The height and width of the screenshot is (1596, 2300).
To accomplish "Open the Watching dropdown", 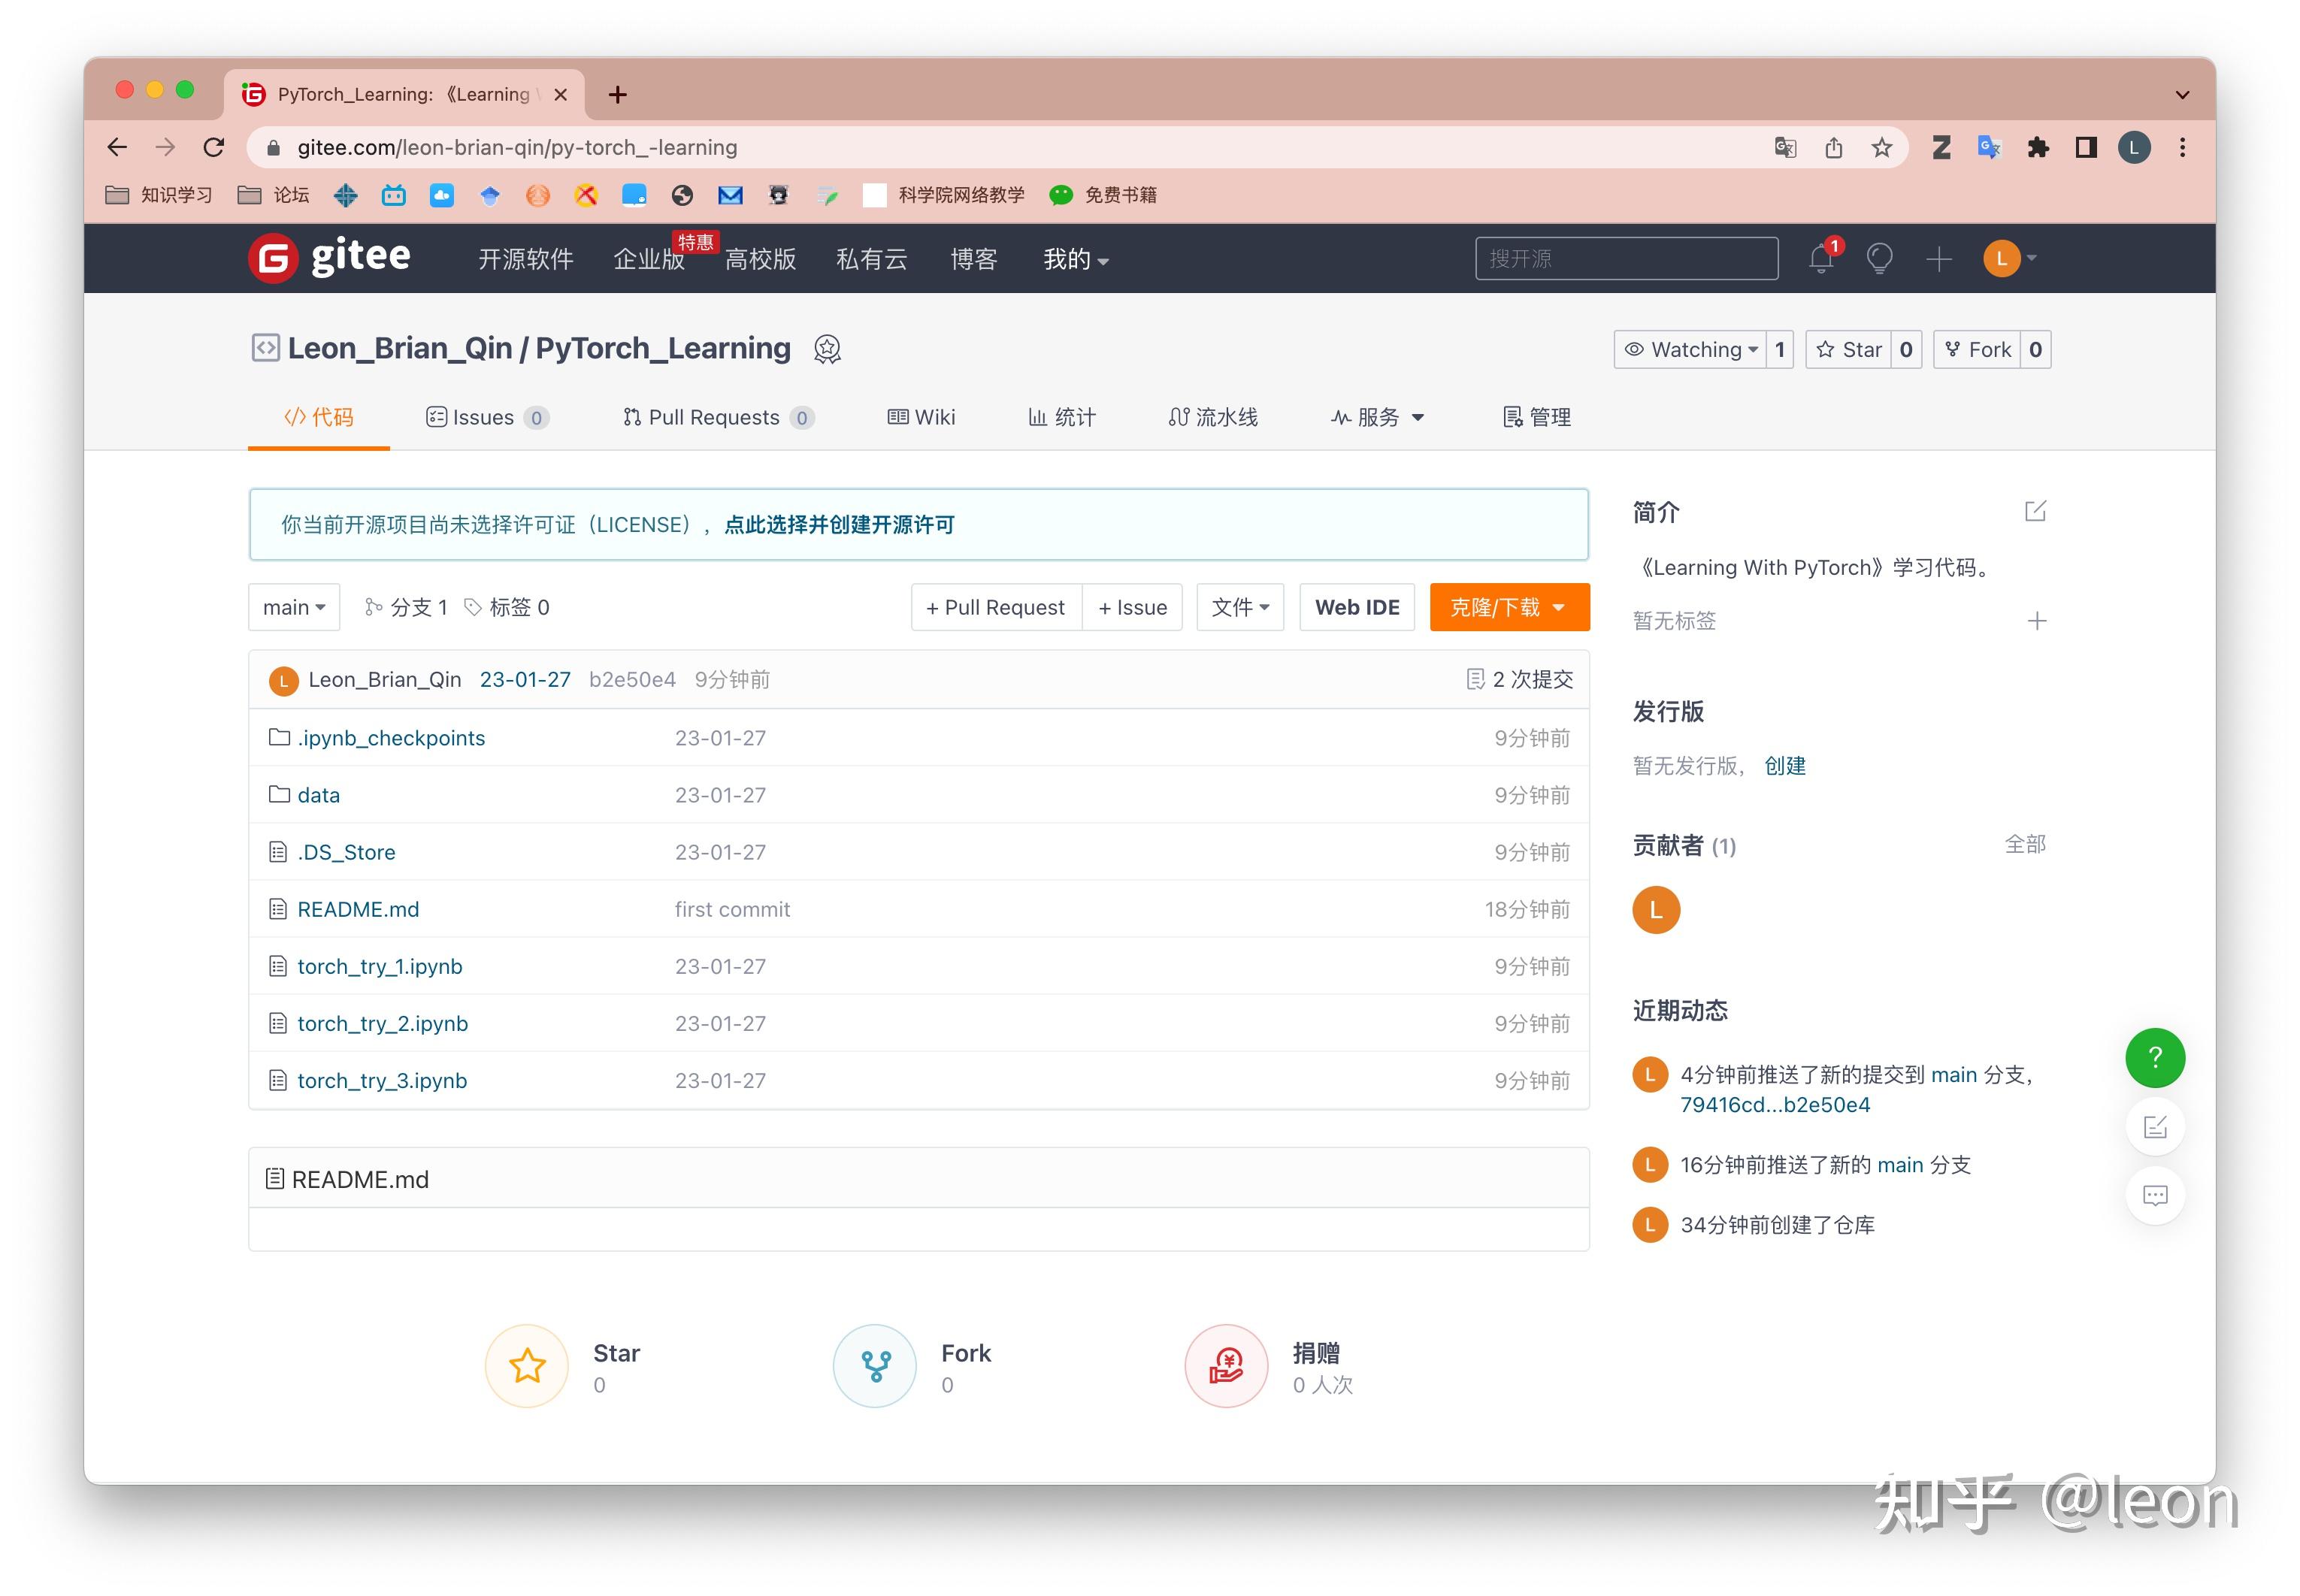I will click(x=1690, y=350).
